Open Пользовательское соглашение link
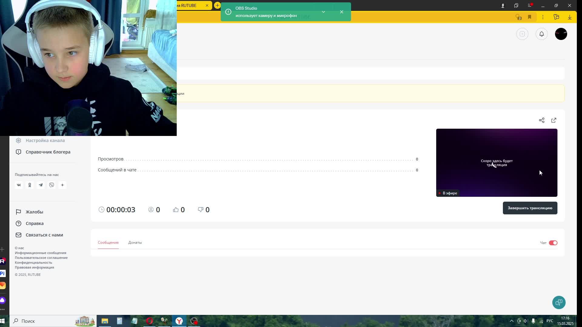This screenshot has height=327, width=582. tap(41, 258)
